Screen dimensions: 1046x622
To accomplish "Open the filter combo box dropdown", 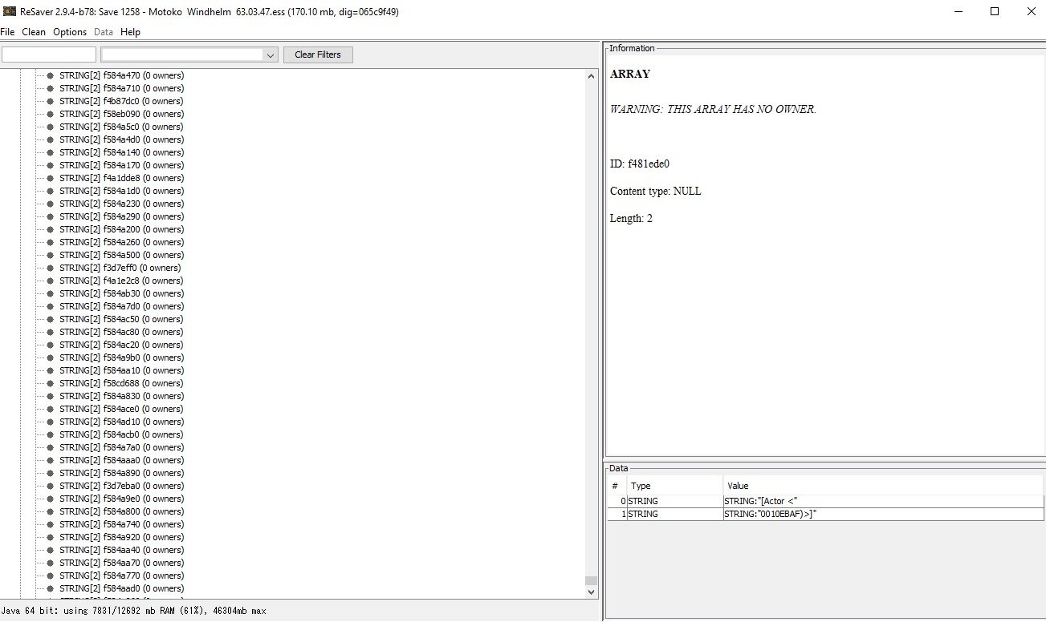I will (x=271, y=55).
